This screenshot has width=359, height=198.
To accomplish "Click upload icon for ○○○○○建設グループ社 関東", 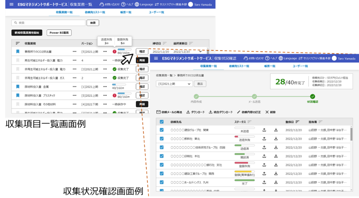I will point(264,130).
